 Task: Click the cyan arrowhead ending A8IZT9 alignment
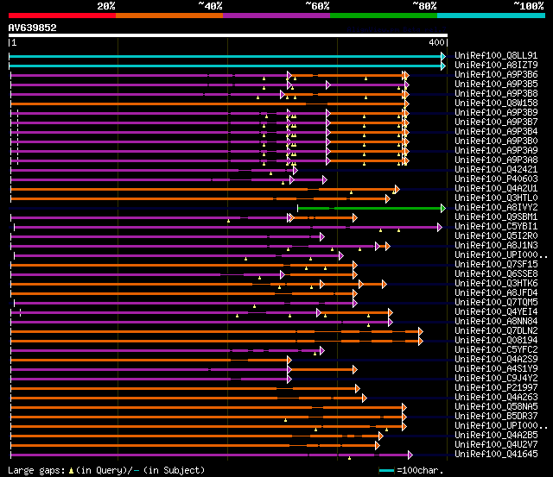coord(443,66)
